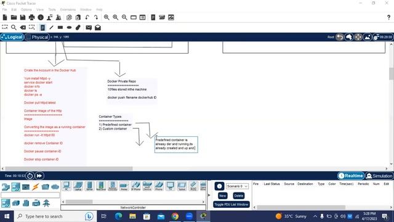Open the Options menu
The width and height of the screenshot is (394, 222).
[26, 10]
